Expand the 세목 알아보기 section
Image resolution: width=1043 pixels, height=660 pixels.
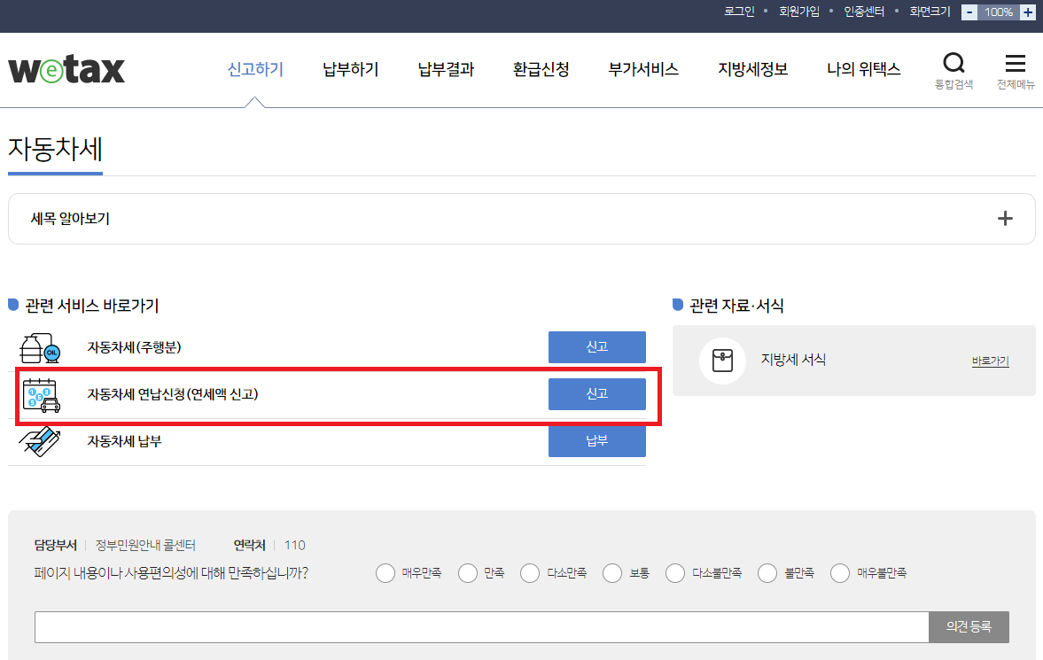click(x=1005, y=217)
